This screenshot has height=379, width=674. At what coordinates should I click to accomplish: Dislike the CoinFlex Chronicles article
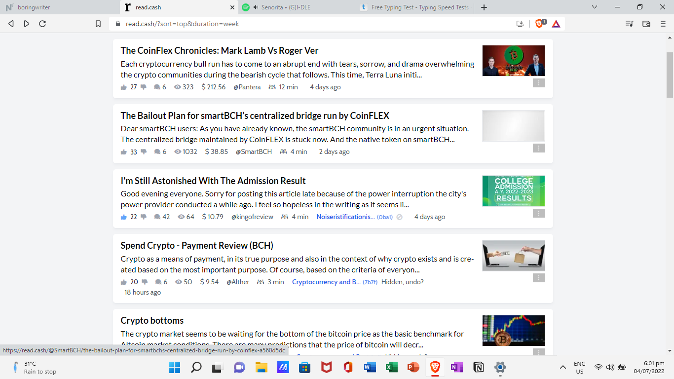pyautogui.click(x=144, y=87)
